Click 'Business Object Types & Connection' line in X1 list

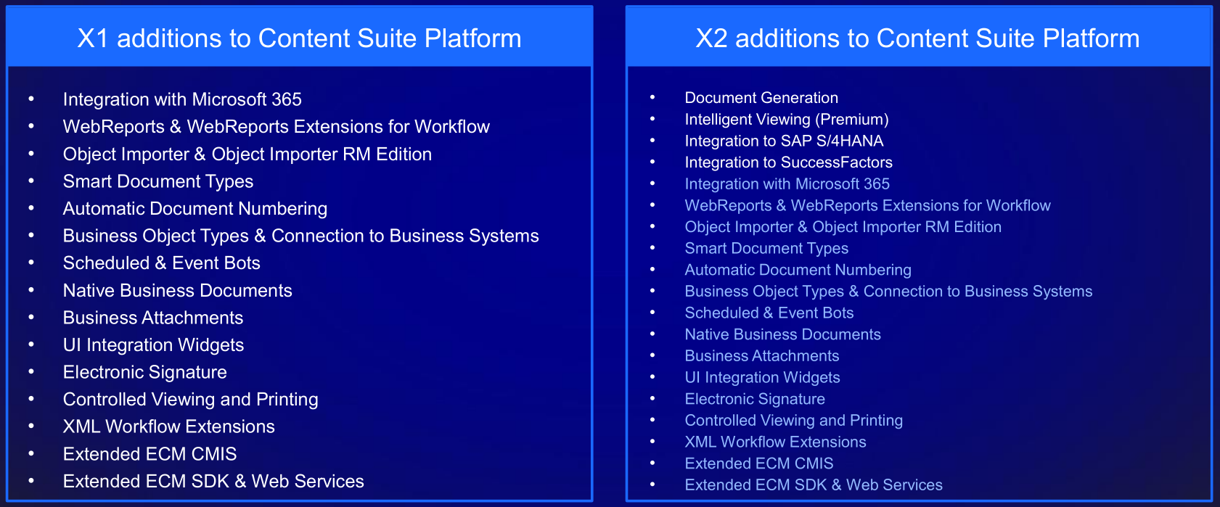[x=301, y=236]
